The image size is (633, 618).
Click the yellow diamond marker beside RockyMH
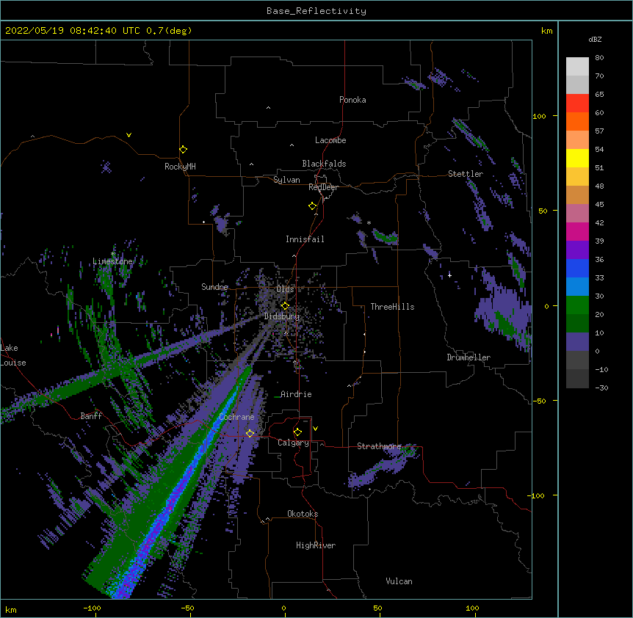[184, 150]
